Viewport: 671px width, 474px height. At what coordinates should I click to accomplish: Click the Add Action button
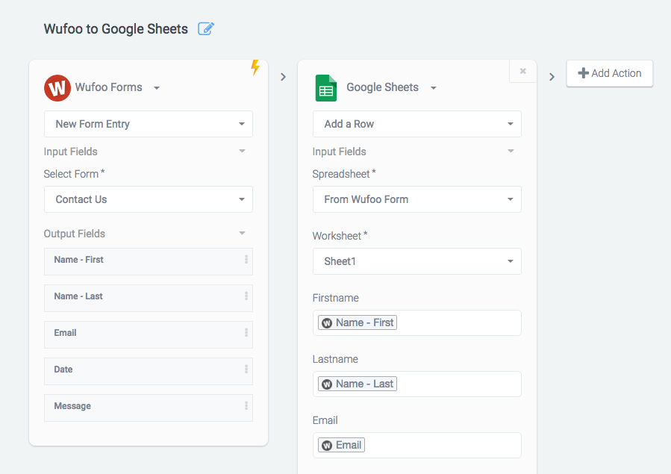click(610, 74)
